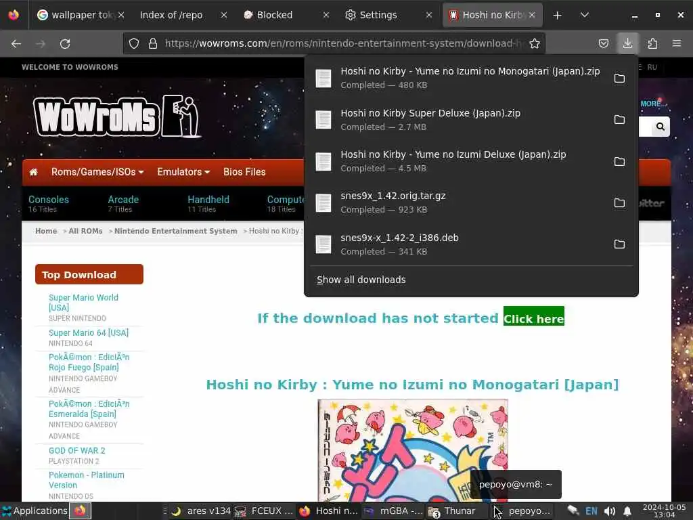
Task: Open Super Mario World [USA] link
Action: click(x=83, y=303)
